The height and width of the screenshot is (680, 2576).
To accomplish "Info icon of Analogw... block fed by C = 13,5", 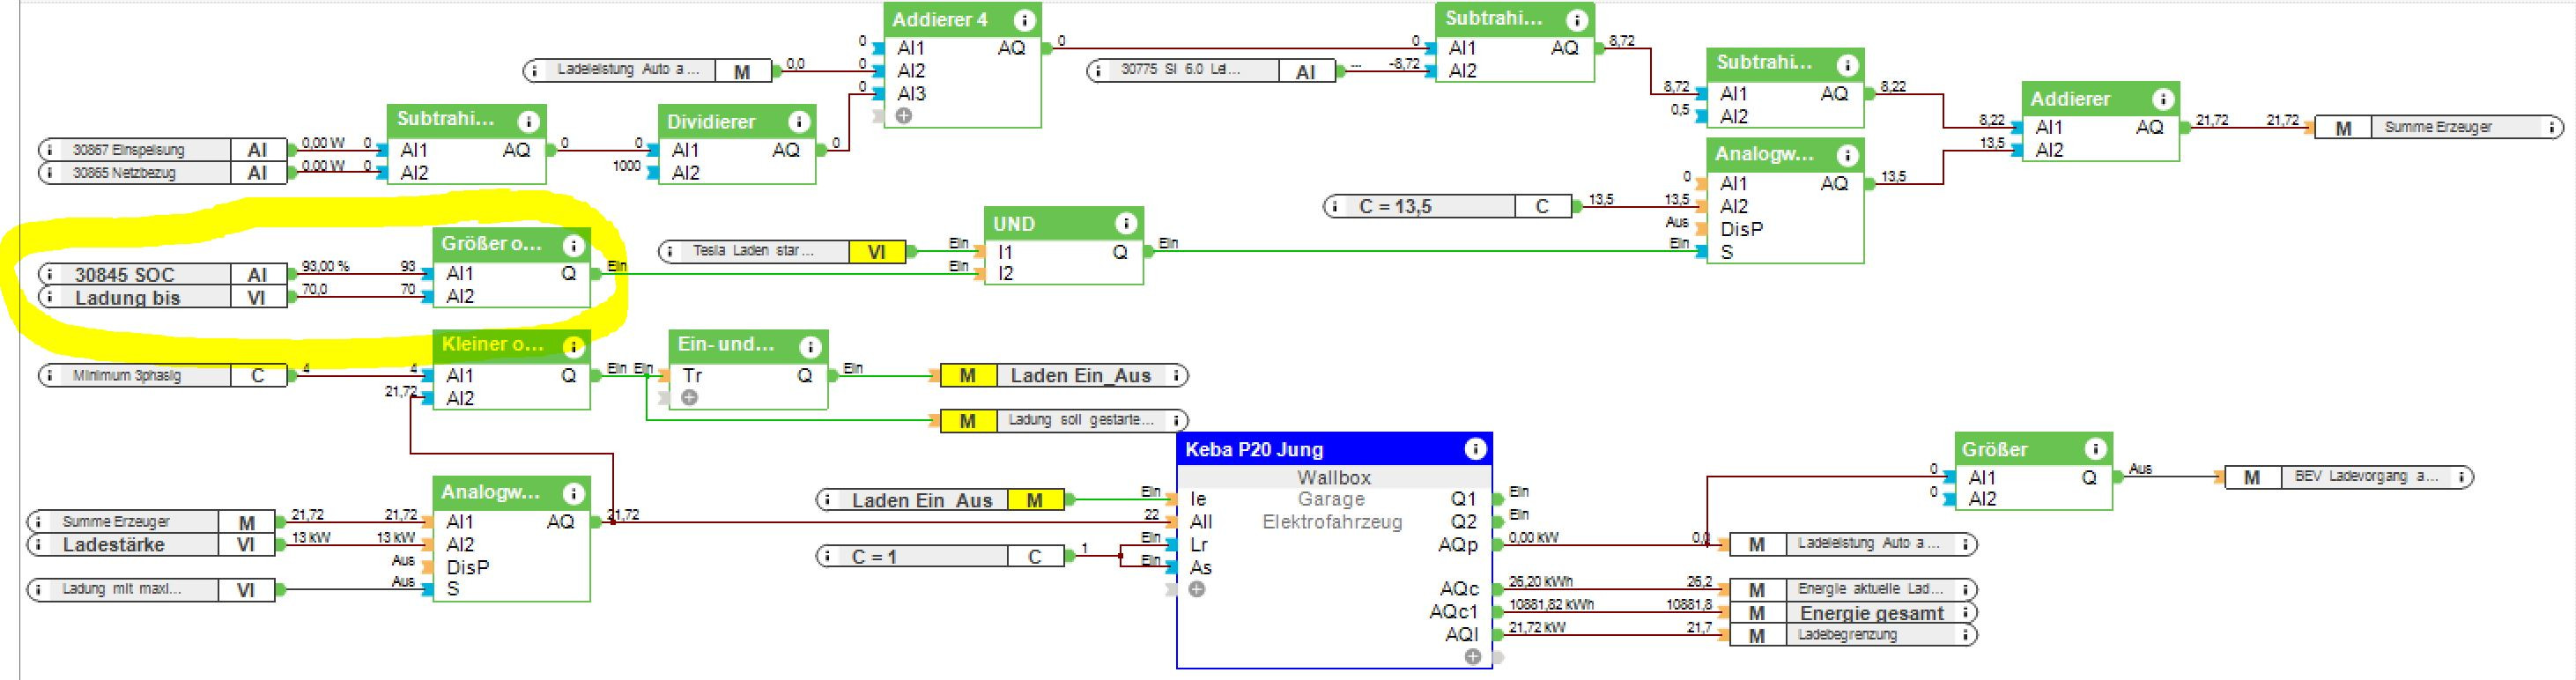I will tap(1846, 155).
